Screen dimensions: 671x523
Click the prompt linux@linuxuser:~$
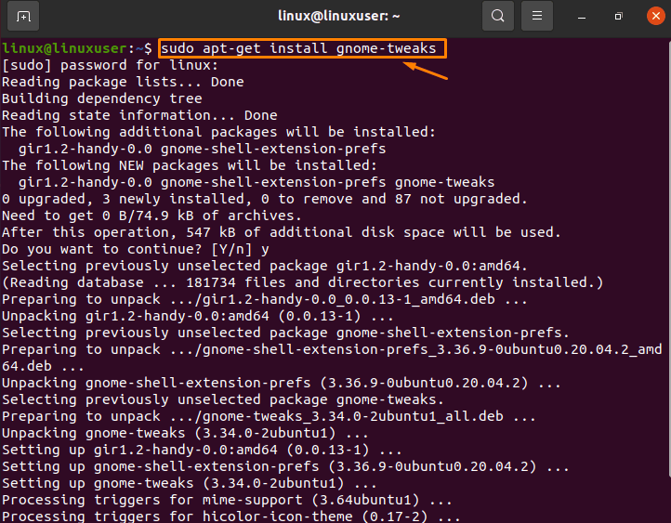[77, 48]
